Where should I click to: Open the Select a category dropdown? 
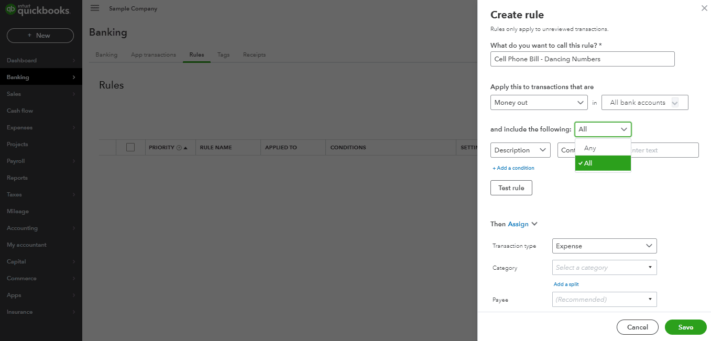point(604,267)
